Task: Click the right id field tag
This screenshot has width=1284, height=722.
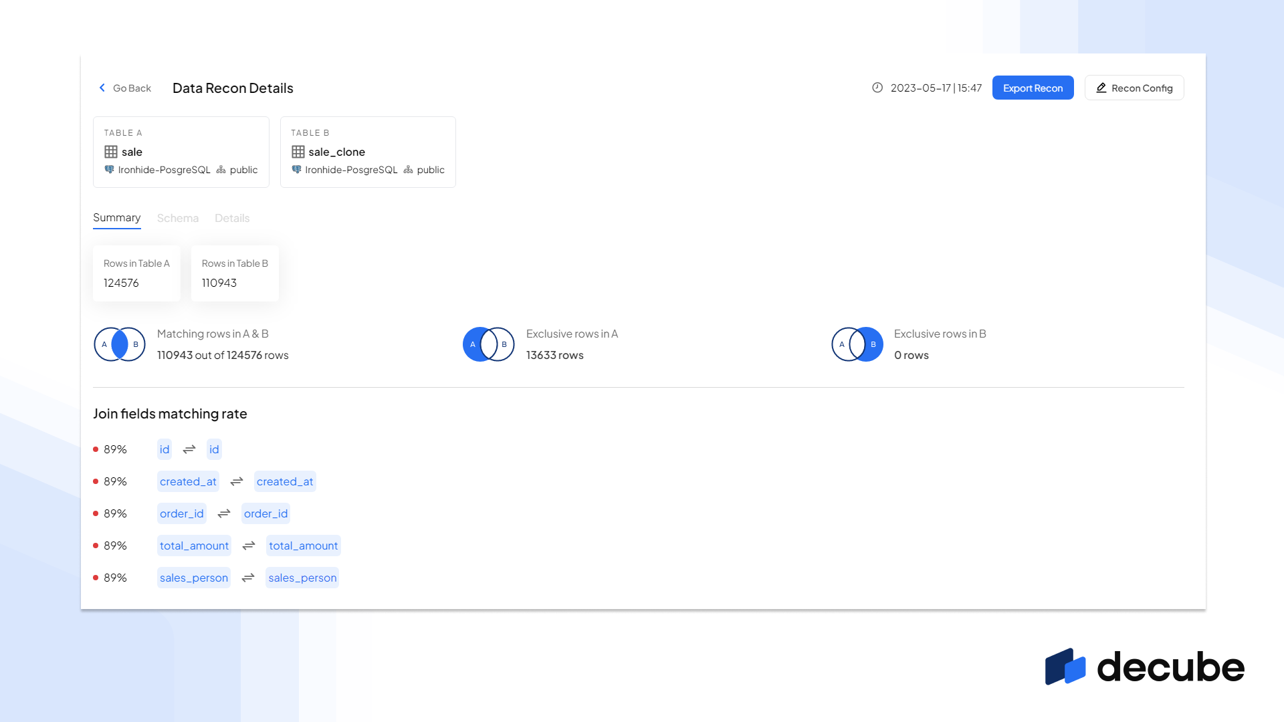Action: [214, 449]
